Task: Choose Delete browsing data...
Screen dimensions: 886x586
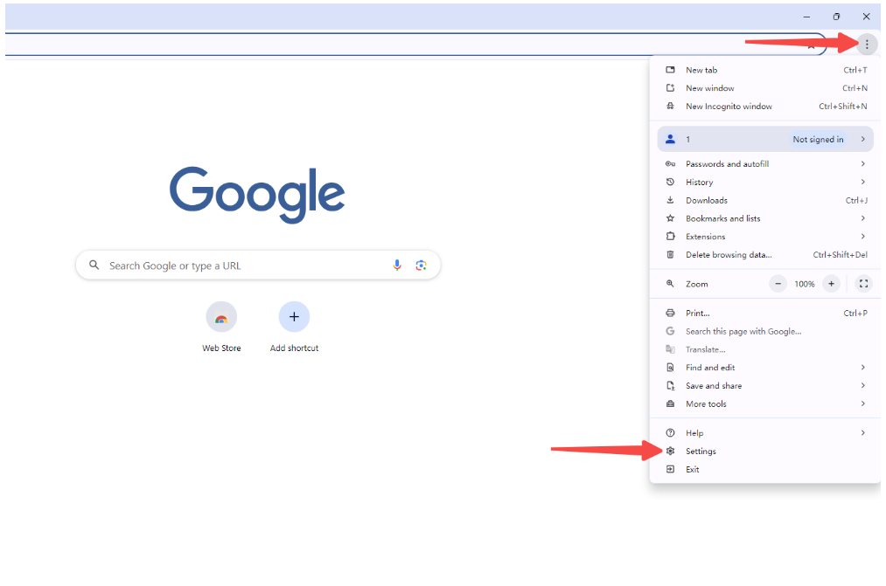Action: pos(765,254)
